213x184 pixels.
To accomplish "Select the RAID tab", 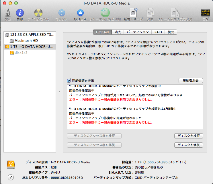I will click(x=158, y=32).
